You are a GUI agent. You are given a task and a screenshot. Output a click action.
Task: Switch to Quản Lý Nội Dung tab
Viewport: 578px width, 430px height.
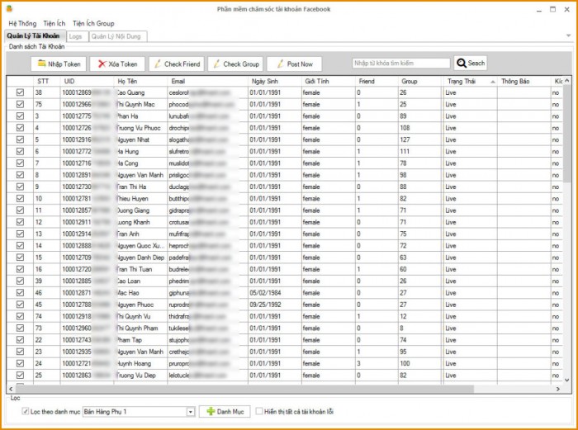tap(118, 36)
